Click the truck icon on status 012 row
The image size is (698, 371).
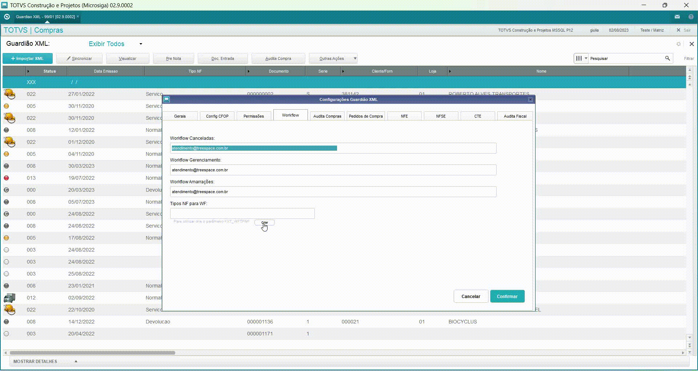(9, 298)
